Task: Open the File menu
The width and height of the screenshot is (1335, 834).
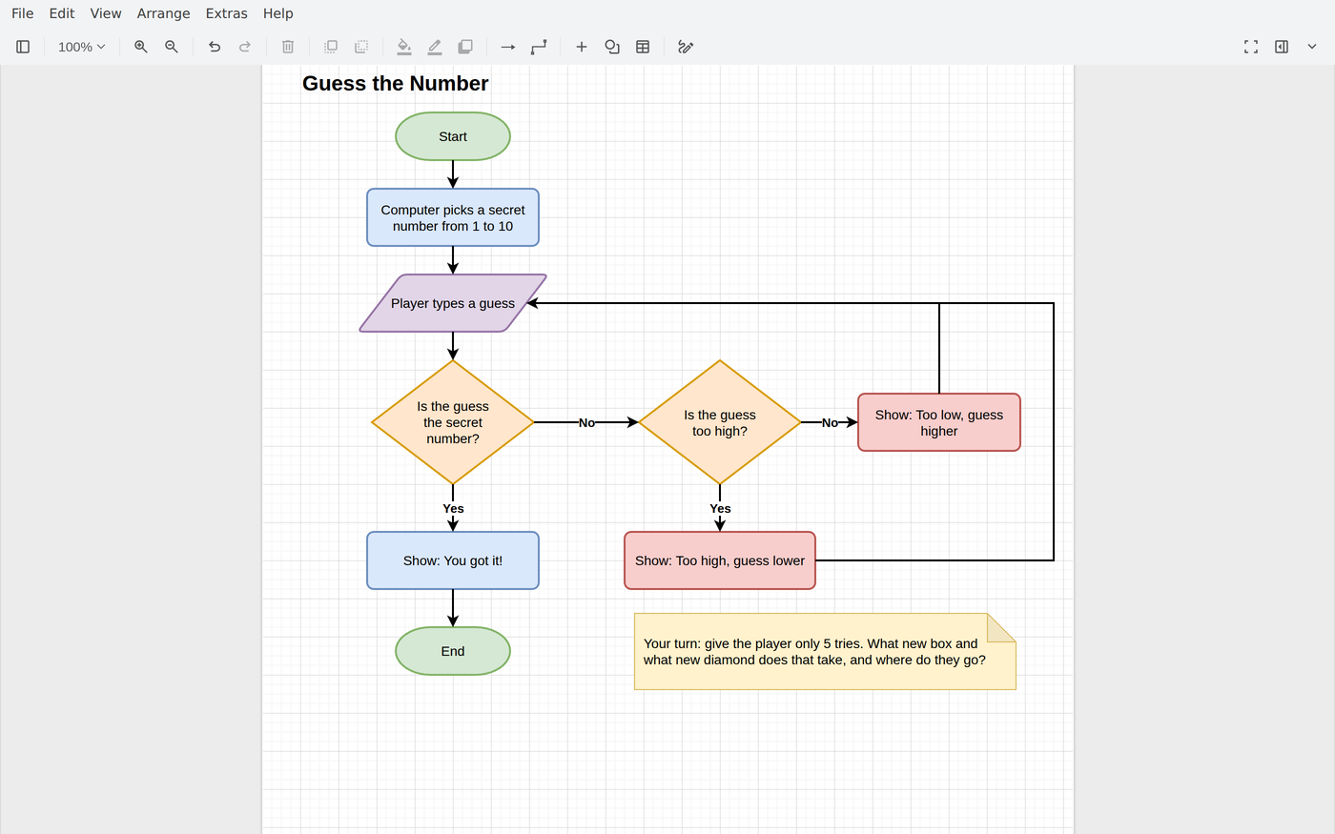Action: click(x=23, y=13)
